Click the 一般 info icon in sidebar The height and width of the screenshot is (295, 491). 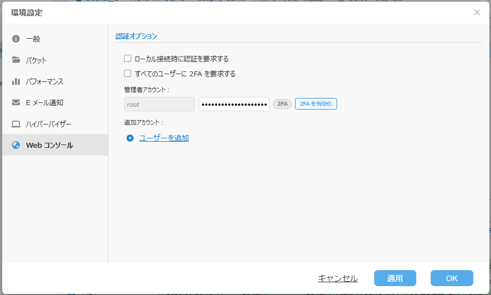tap(16, 39)
